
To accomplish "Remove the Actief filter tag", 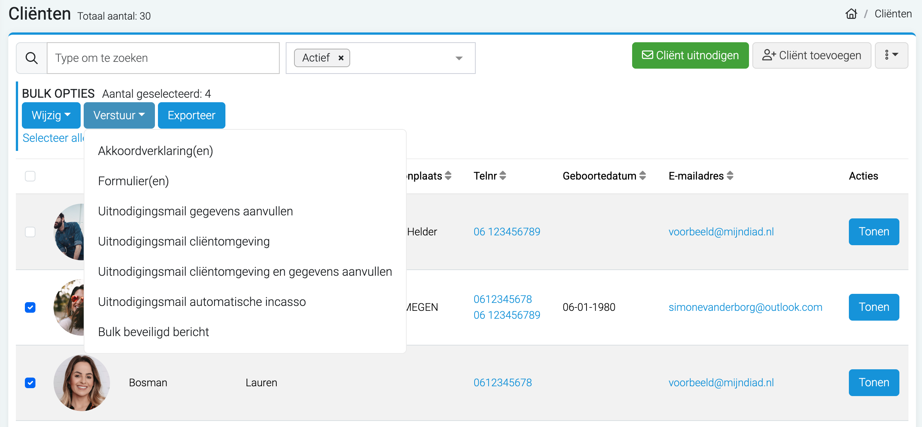I will click(341, 58).
